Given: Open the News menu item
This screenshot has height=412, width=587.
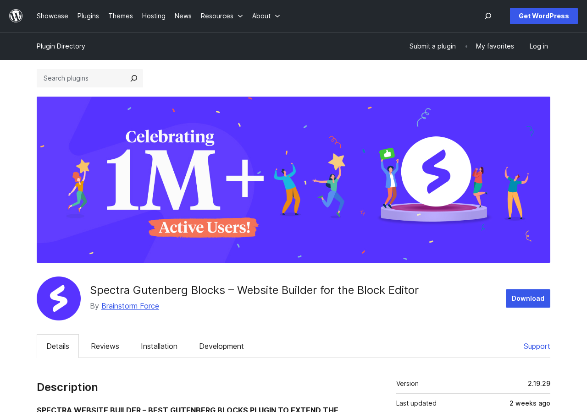Looking at the screenshot, I should click(183, 16).
